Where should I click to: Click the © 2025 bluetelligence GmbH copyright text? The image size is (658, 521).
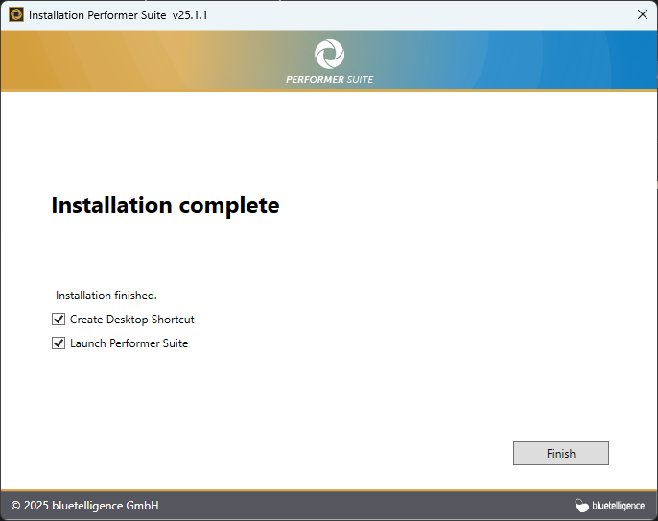(84, 506)
